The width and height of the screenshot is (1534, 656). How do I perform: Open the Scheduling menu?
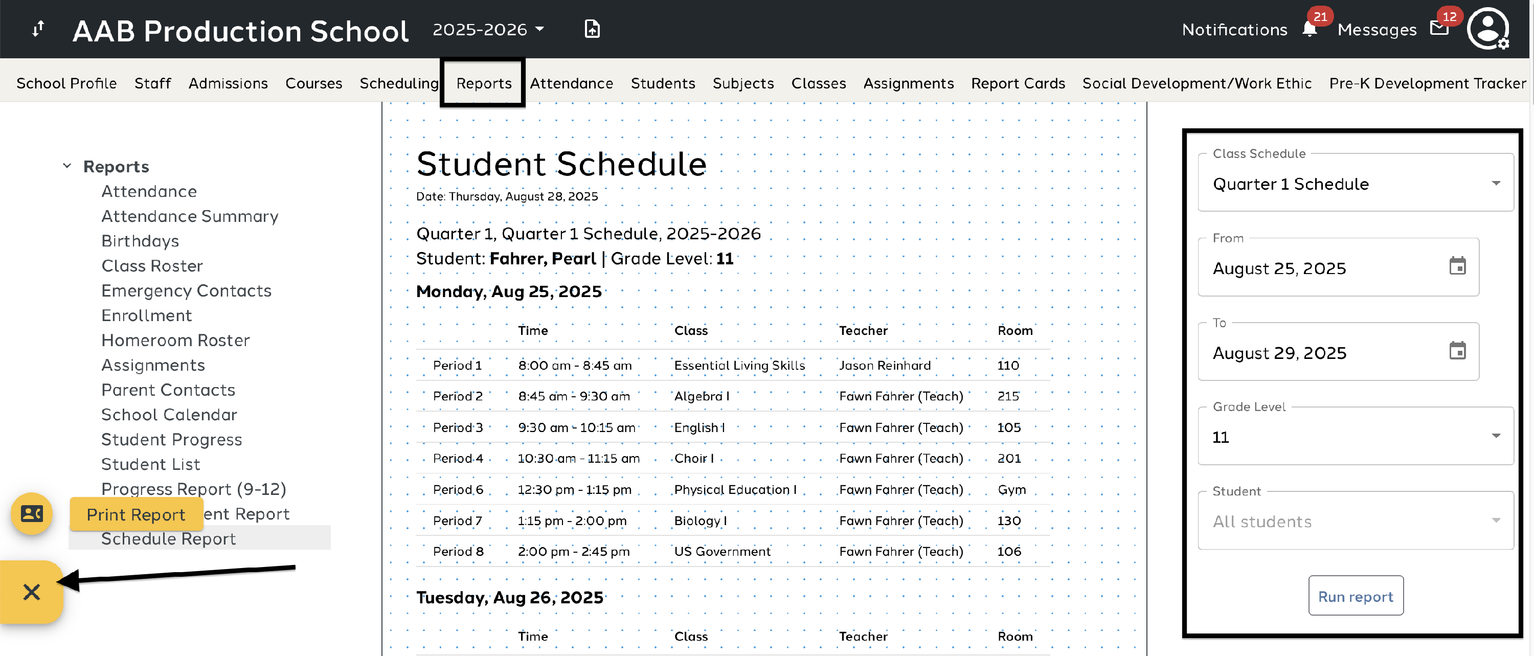point(399,83)
